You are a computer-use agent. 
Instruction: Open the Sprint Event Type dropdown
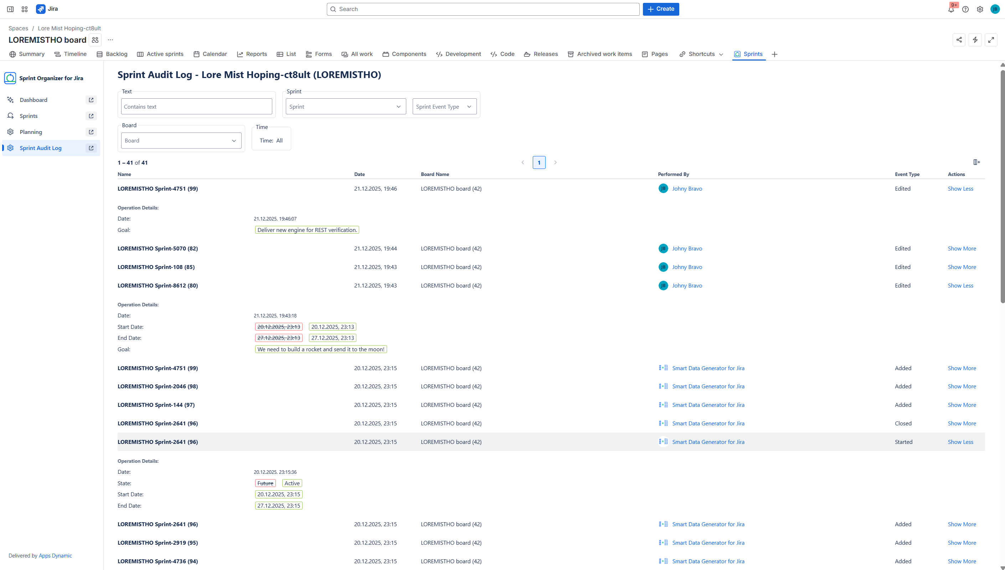coord(444,107)
